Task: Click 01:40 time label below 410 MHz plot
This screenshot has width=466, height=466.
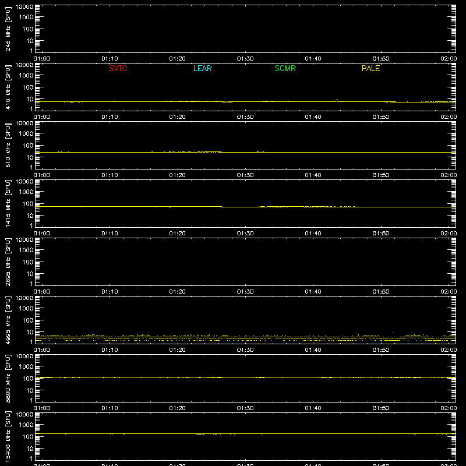Action: click(313, 117)
